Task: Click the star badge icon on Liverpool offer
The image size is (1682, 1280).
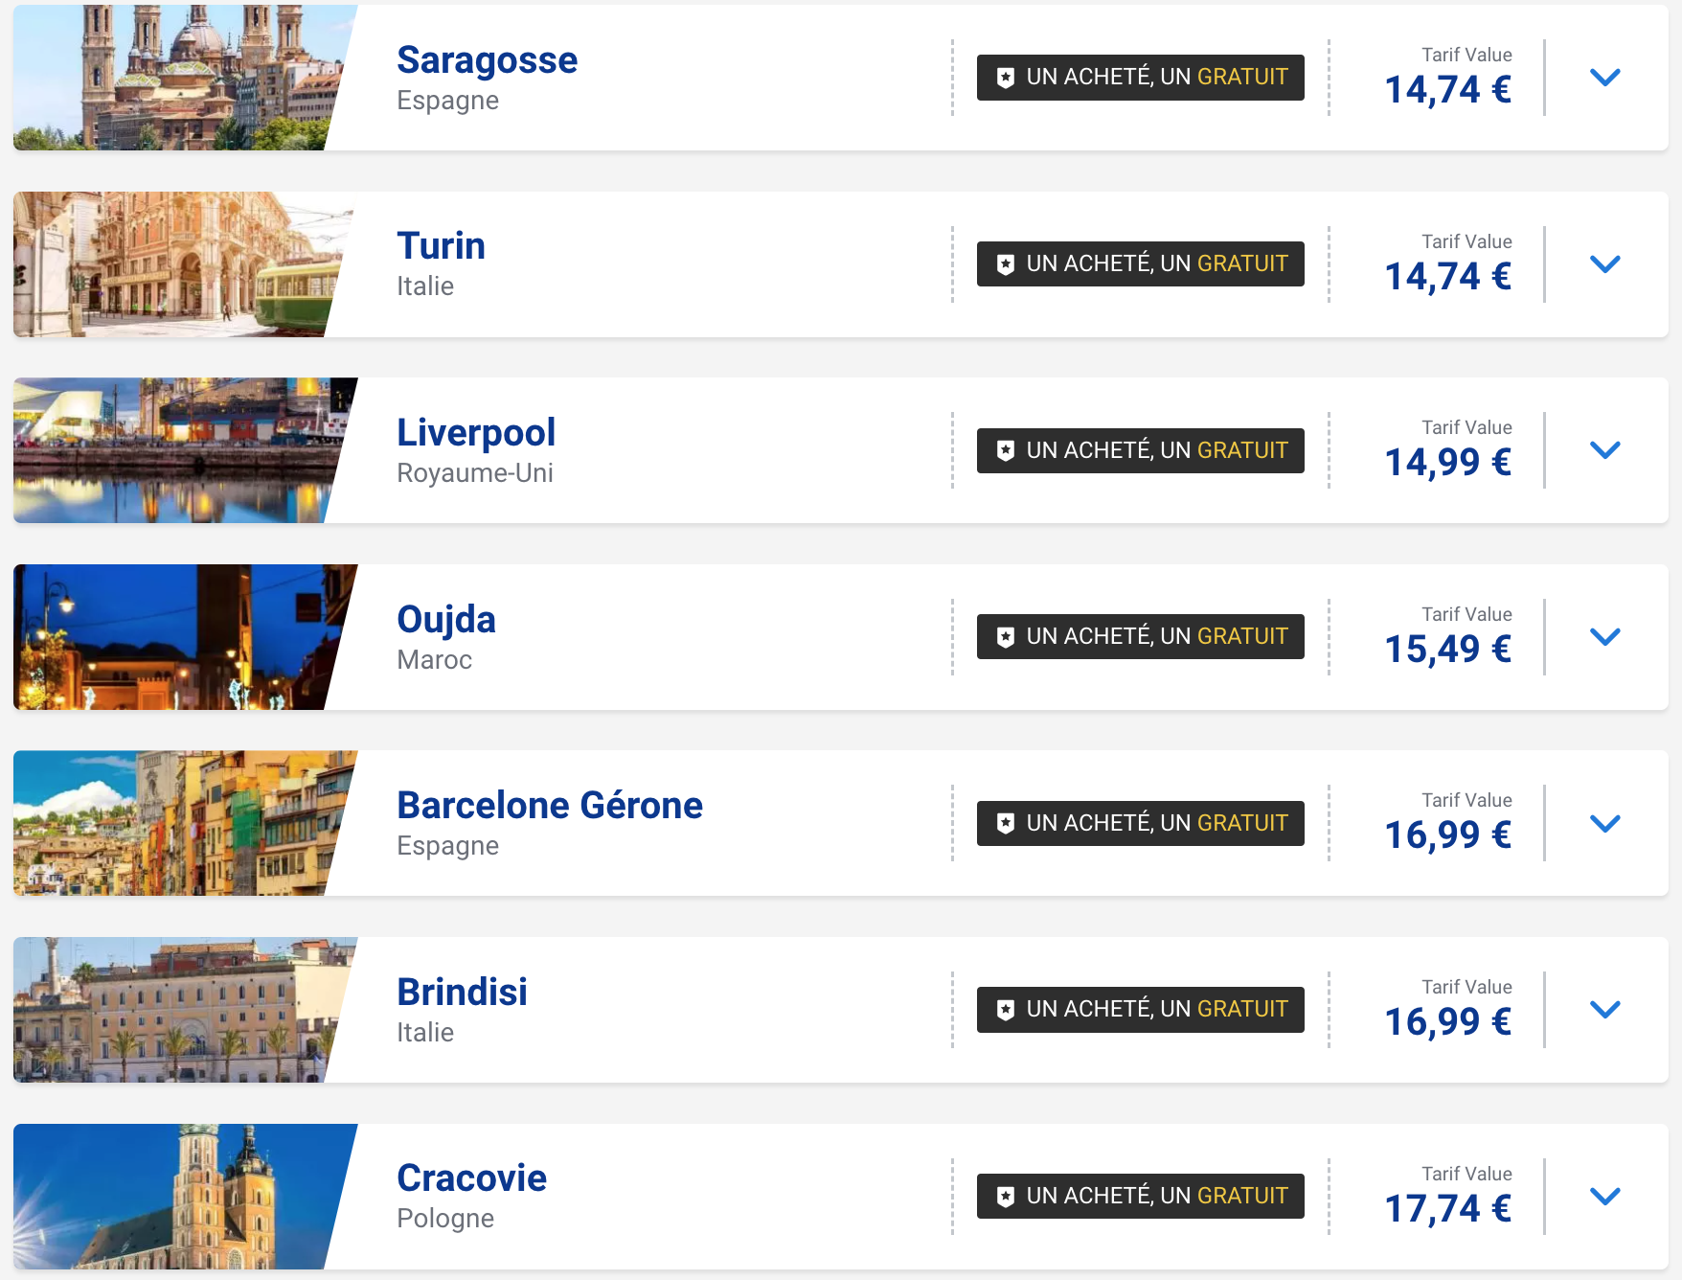Action: coord(1005,450)
